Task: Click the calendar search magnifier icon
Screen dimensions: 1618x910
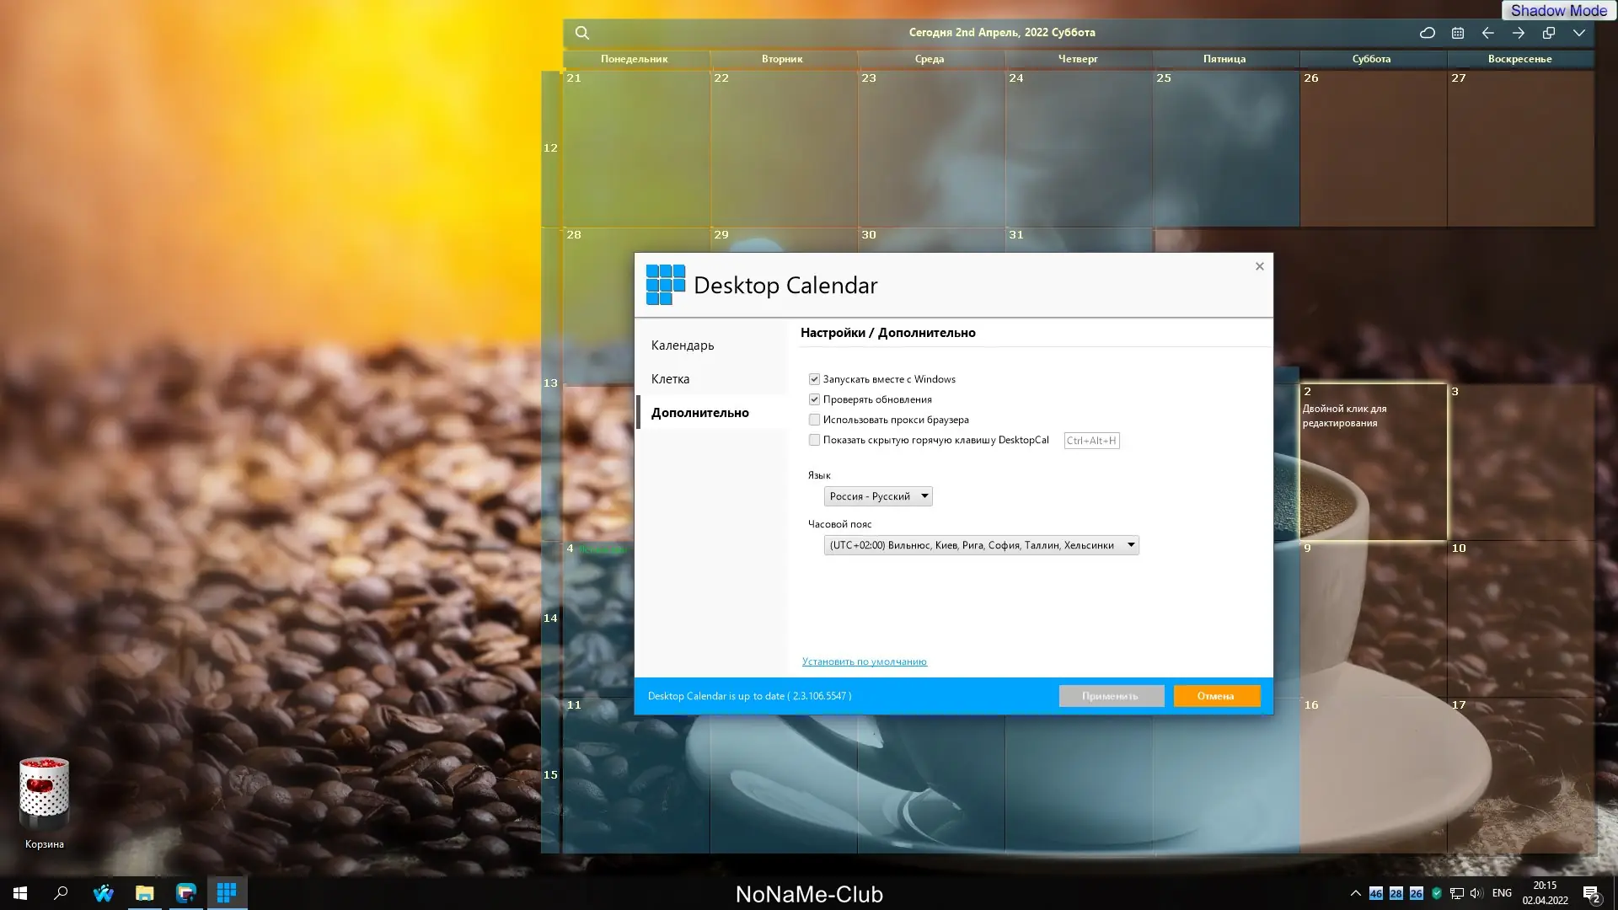Action: [581, 33]
